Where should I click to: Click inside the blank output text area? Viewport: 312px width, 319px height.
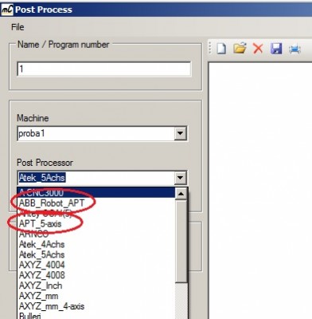(x=260, y=191)
